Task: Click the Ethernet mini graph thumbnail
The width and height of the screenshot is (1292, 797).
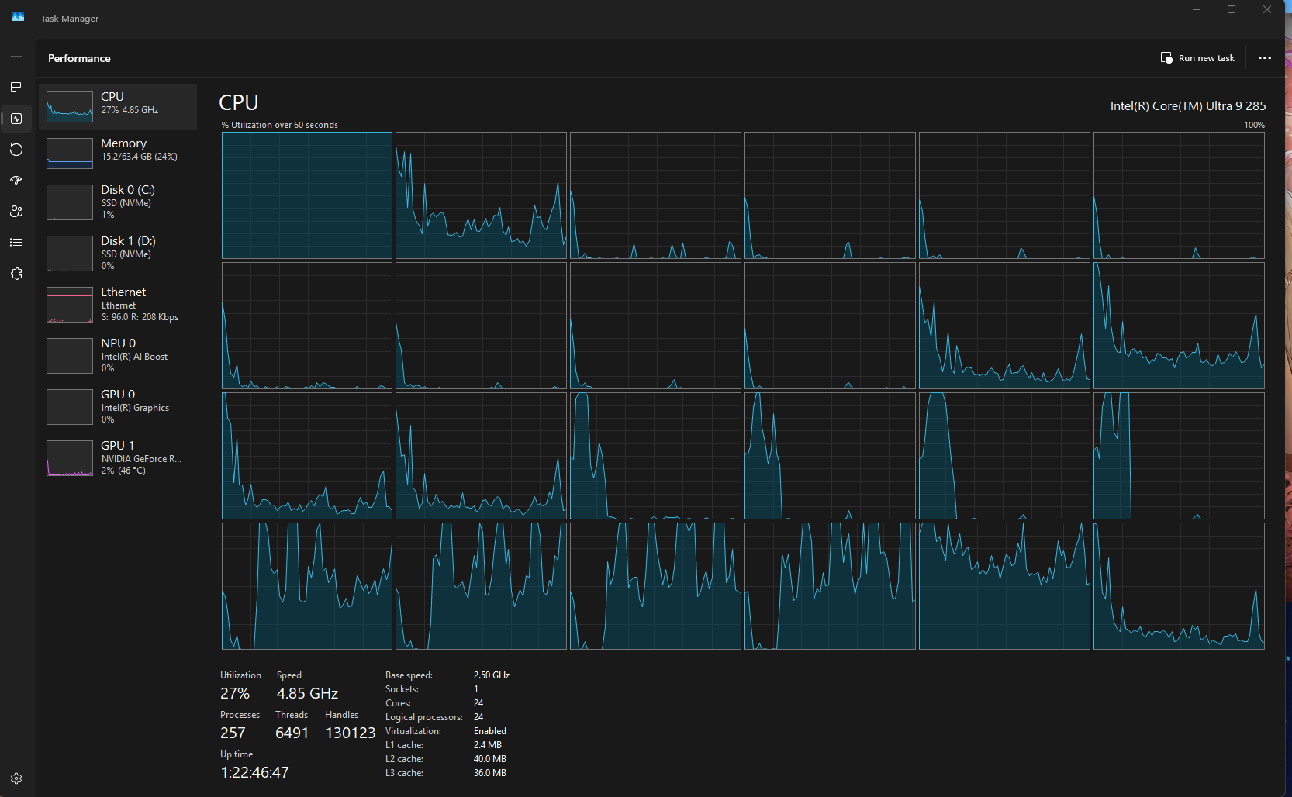Action: (70, 305)
